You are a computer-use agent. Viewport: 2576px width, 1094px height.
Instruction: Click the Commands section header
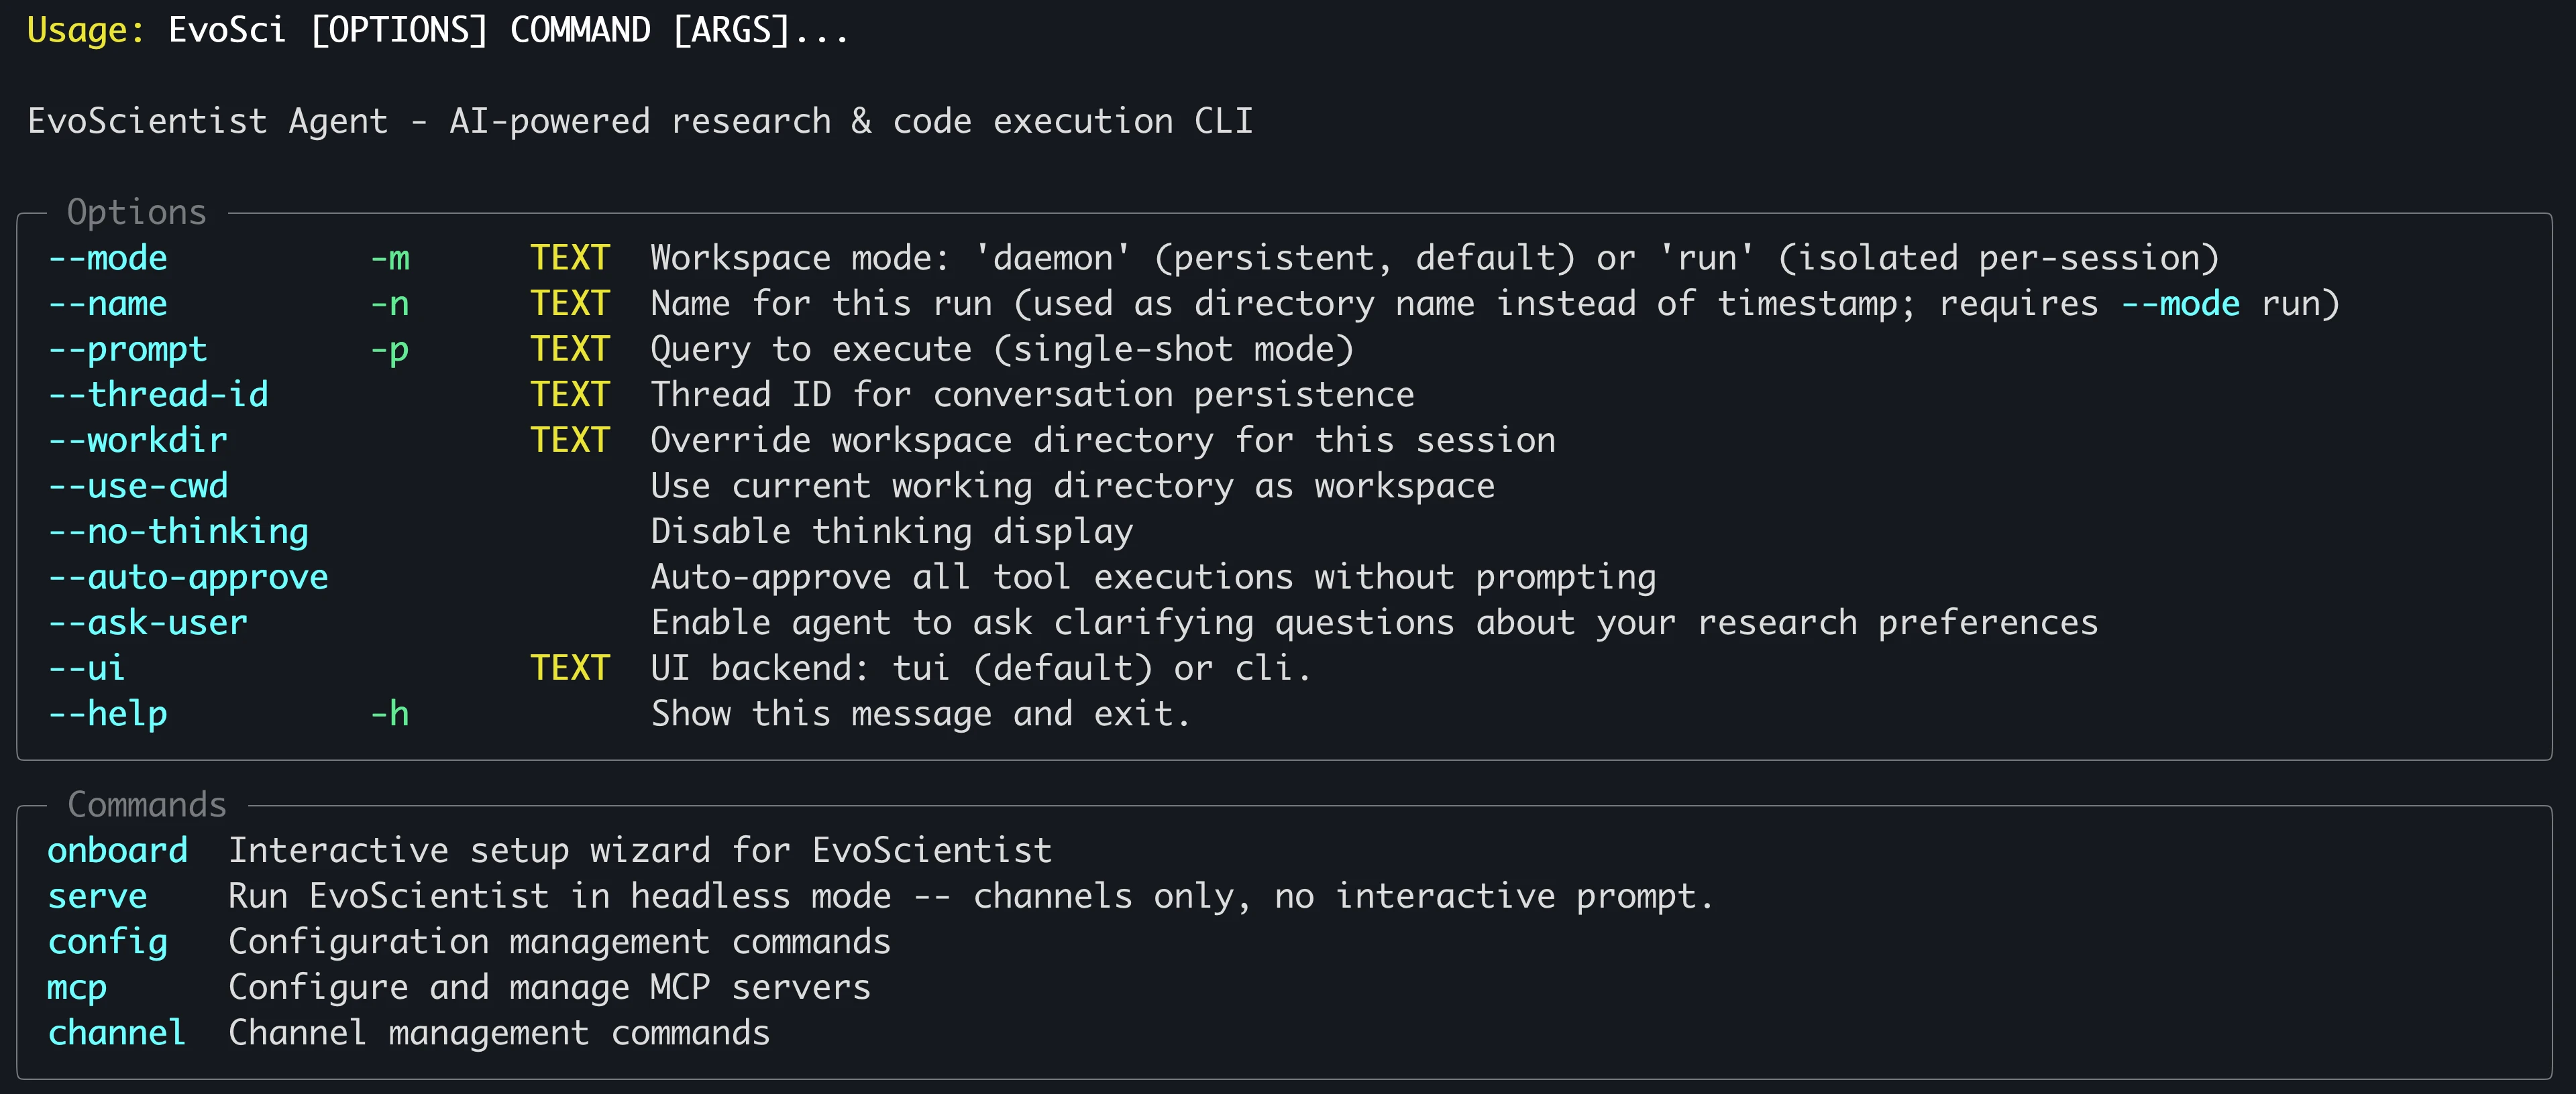tap(147, 805)
